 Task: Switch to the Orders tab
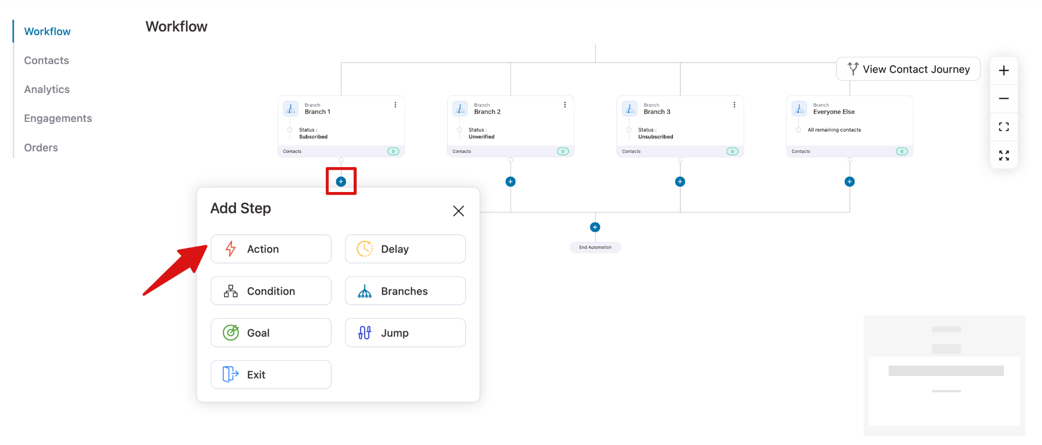click(x=41, y=148)
